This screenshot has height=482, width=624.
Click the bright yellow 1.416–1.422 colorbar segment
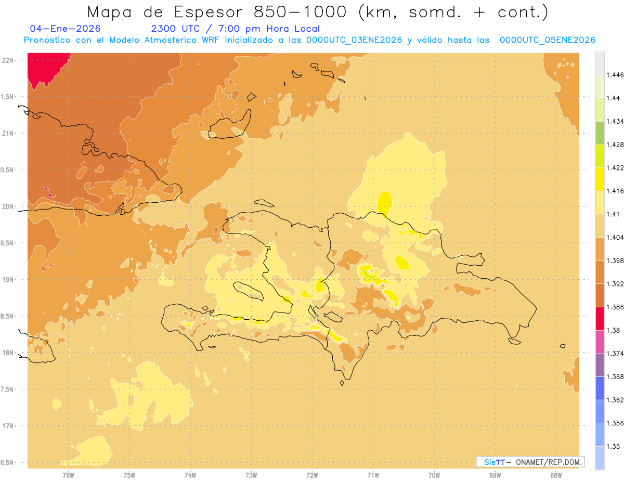click(x=600, y=179)
